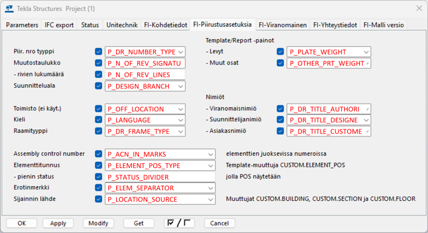Click the P_STATUS_DIVIDER input field
The width and height of the screenshot is (428, 233).
click(x=160, y=177)
